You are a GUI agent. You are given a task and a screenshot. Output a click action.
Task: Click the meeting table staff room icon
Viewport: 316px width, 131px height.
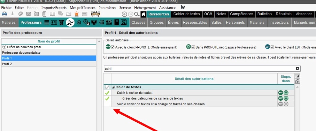95,14
